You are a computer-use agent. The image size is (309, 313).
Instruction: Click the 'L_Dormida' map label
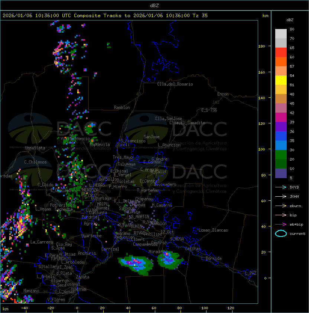pos(211,258)
